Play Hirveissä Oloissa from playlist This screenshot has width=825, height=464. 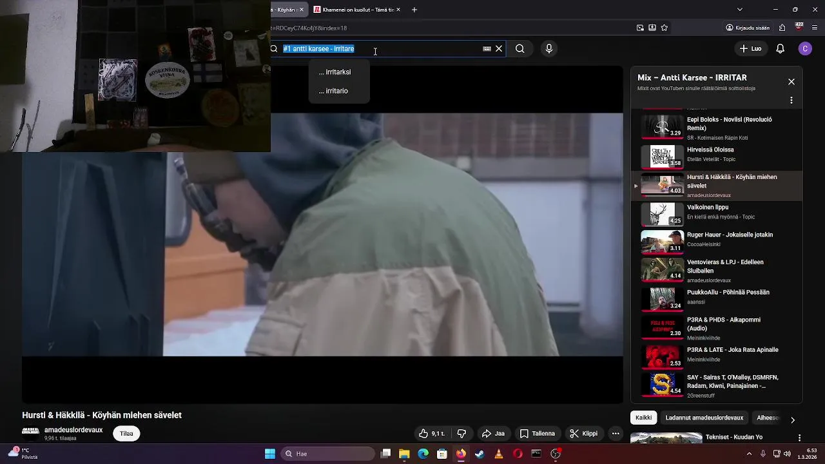click(716, 156)
